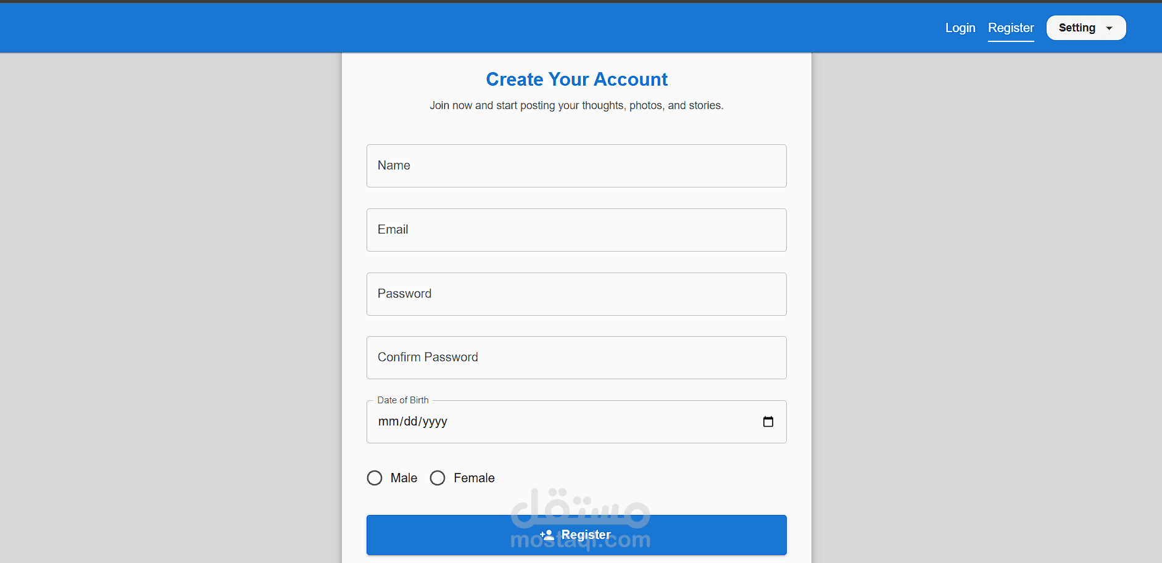The width and height of the screenshot is (1162, 563).
Task: Focus the Password text box
Action: point(576,294)
